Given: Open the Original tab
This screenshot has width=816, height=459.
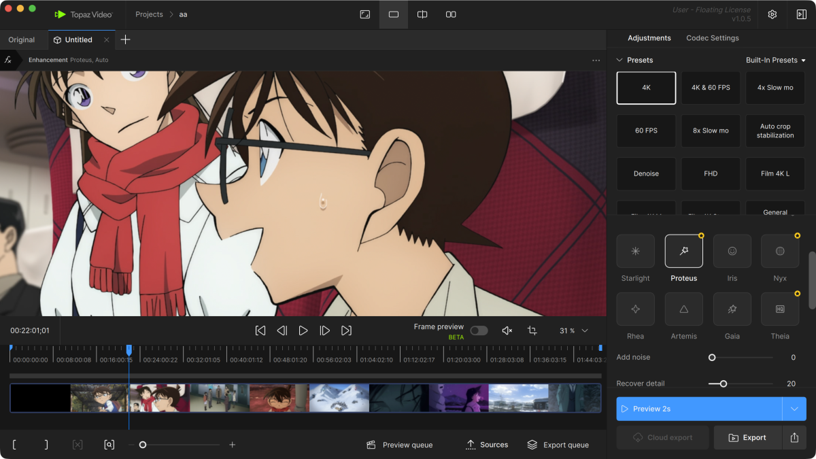Looking at the screenshot, I should pyautogui.click(x=22, y=39).
